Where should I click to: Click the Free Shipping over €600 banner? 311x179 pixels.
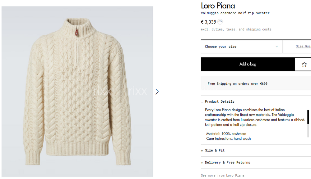click(237, 84)
